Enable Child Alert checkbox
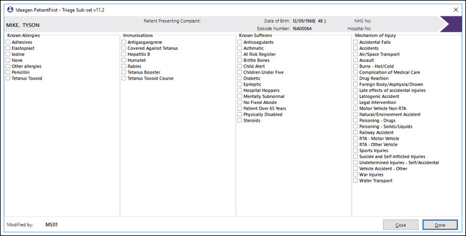The height and width of the screenshot is (236, 466). tap(240, 66)
